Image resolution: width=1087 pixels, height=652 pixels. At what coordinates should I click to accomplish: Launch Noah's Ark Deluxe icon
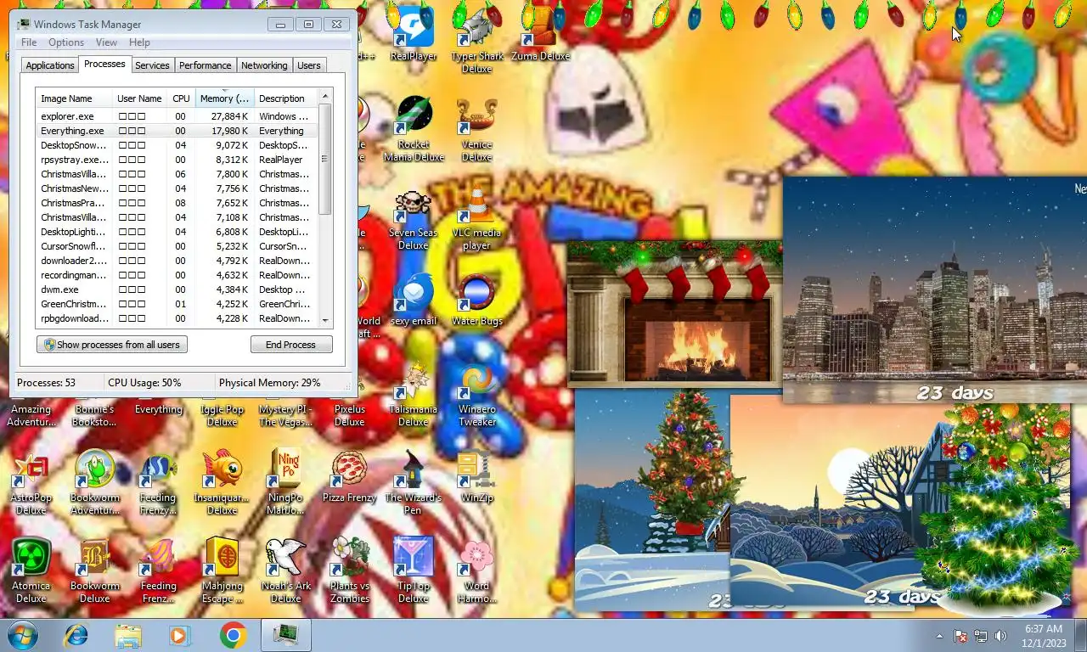pyautogui.click(x=285, y=570)
